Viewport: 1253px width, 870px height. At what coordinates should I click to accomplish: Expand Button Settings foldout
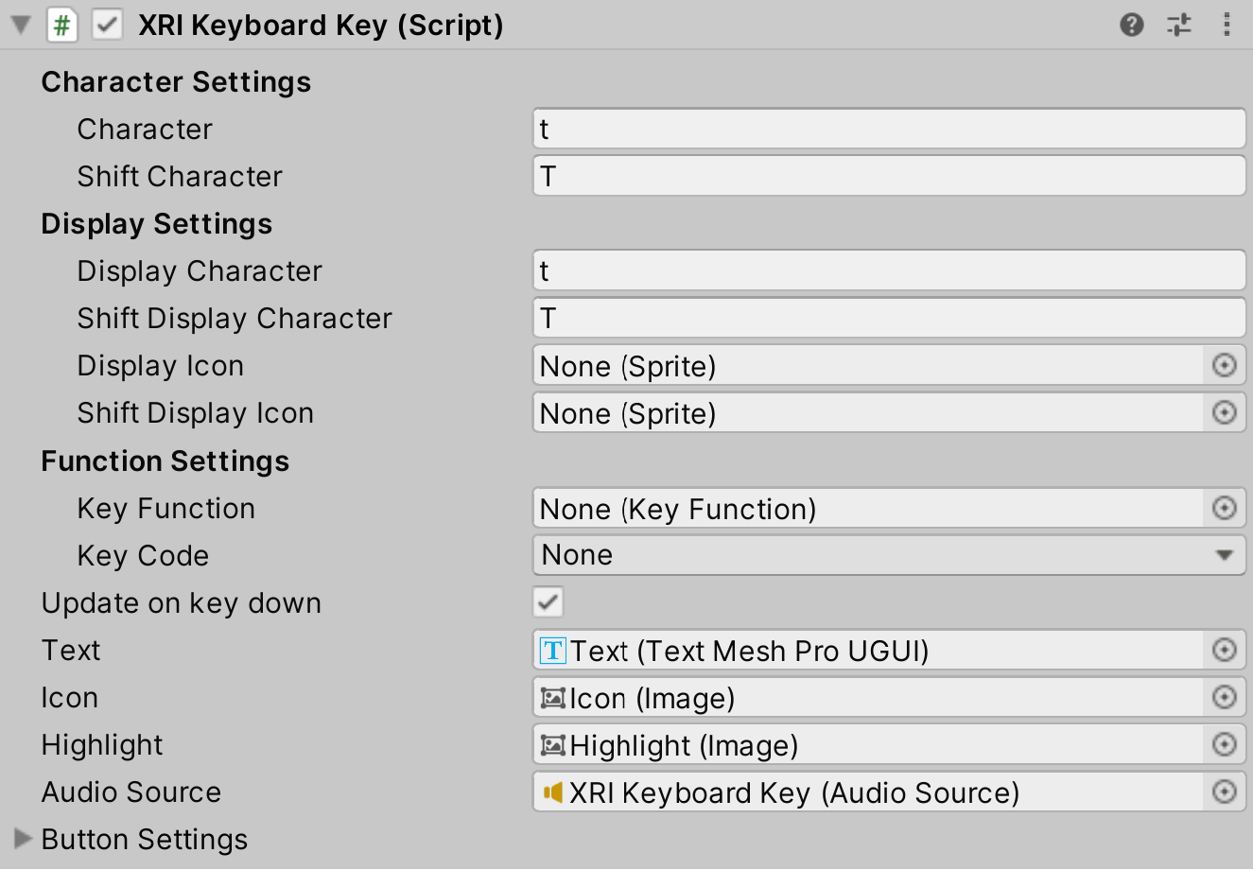coord(22,839)
